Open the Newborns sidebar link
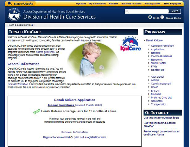The width and height of the screenshot is (190, 147). coord(157,60)
